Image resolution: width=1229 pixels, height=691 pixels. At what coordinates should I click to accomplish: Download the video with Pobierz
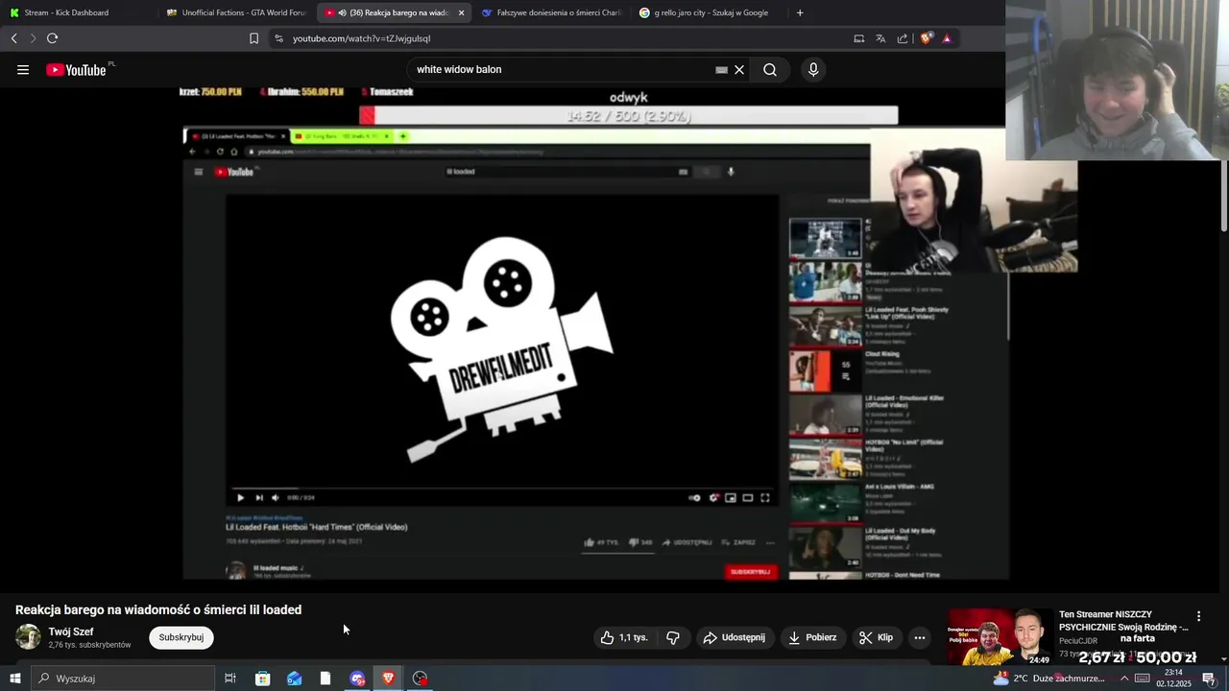(x=812, y=637)
